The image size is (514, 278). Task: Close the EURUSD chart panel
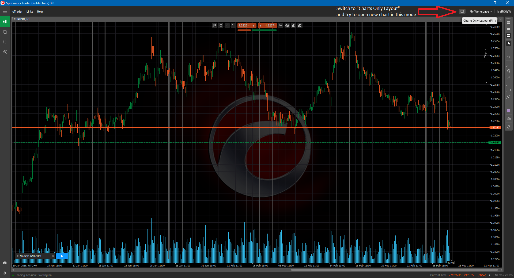[x=500, y=19]
